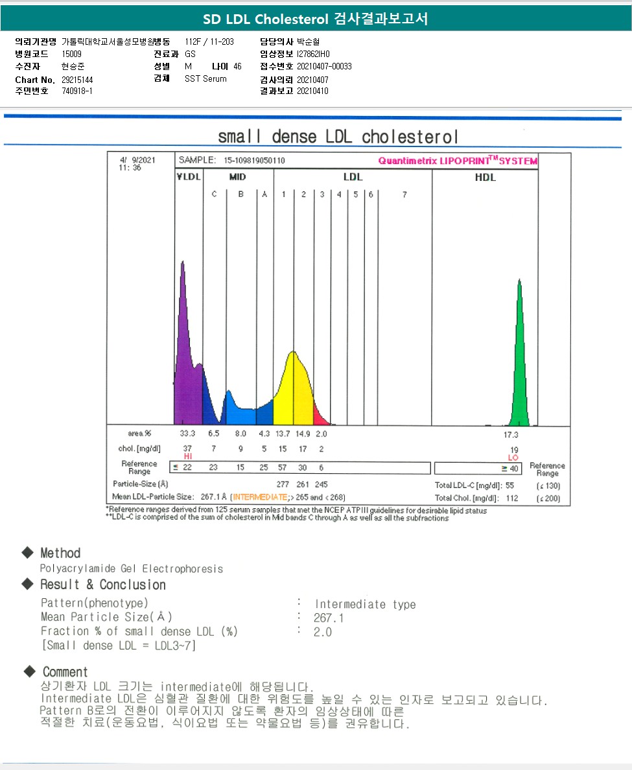Select Mean Particle Size result 267.1
This screenshot has width=632, height=770.
coord(329,618)
